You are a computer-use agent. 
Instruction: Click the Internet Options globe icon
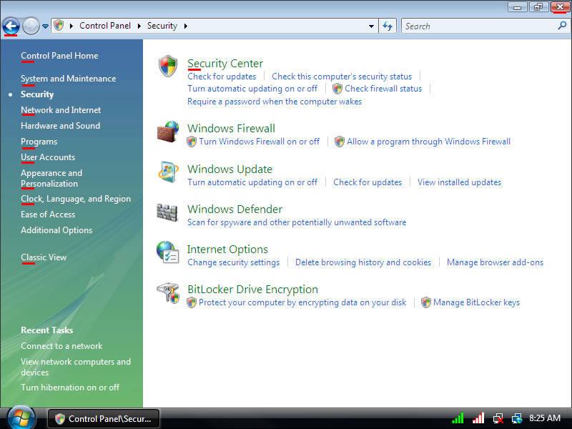pyautogui.click(x=167, y=252)
